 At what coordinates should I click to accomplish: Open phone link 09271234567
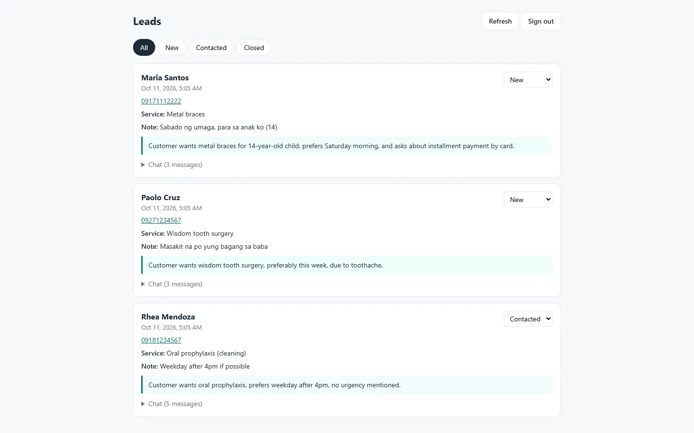(x=161, y=220)
